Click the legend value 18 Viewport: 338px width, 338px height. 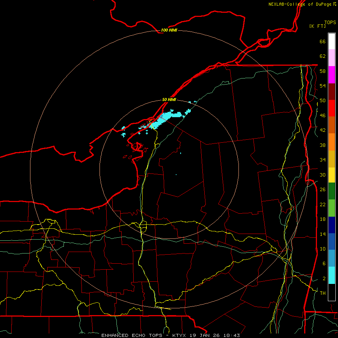323,219
